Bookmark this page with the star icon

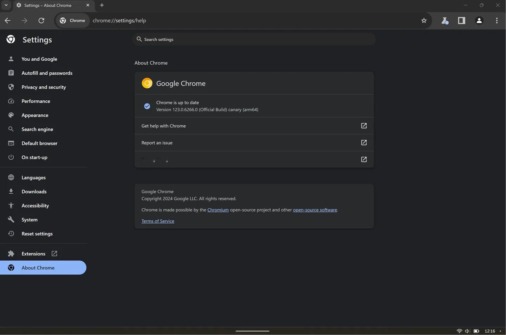click(x=424, y=21)
